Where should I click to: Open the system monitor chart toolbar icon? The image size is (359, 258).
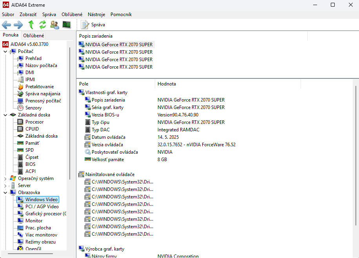(x=67, y=25)
